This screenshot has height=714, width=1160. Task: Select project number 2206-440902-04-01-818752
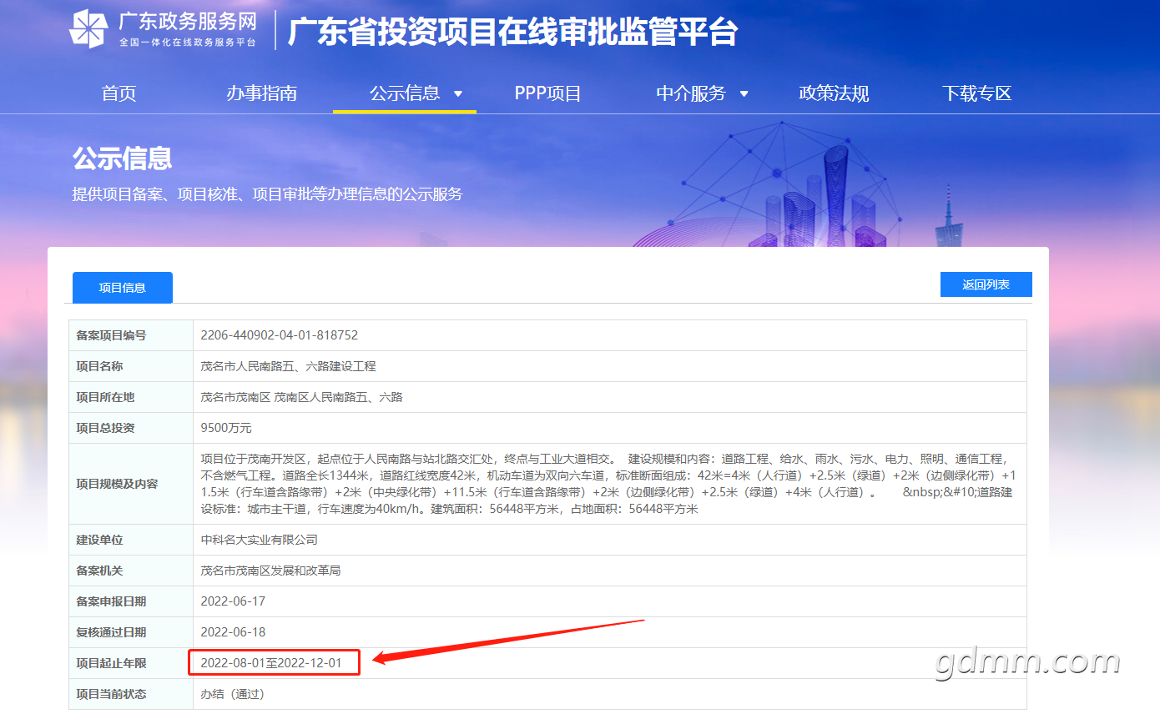pyautogui.click(x=280, y=335)
